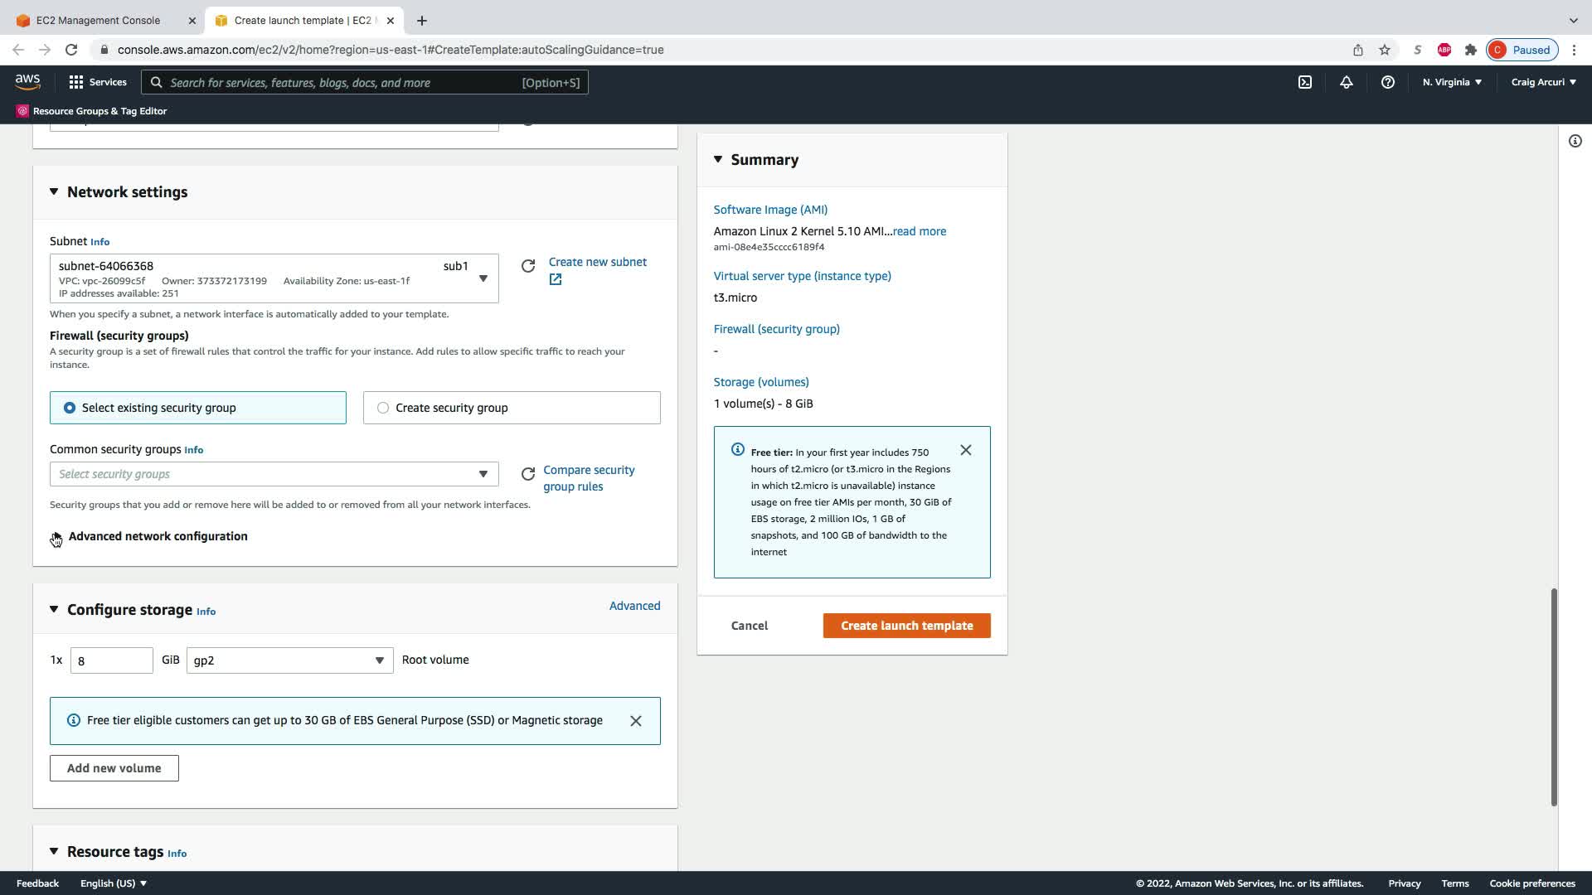Open the help question mark icon
Screen dimensions: 1592x895
point(1387,82)
